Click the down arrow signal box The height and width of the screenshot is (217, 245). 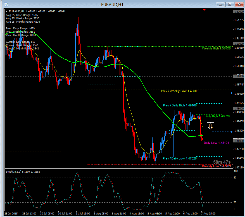210,127
